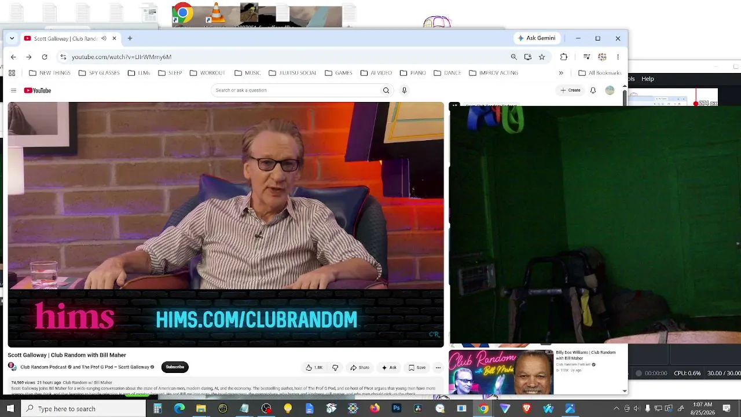Open the SPY GLASSES bookmarks folder
Viewport: 741px width, 417px height.
(x=99, y=73)
